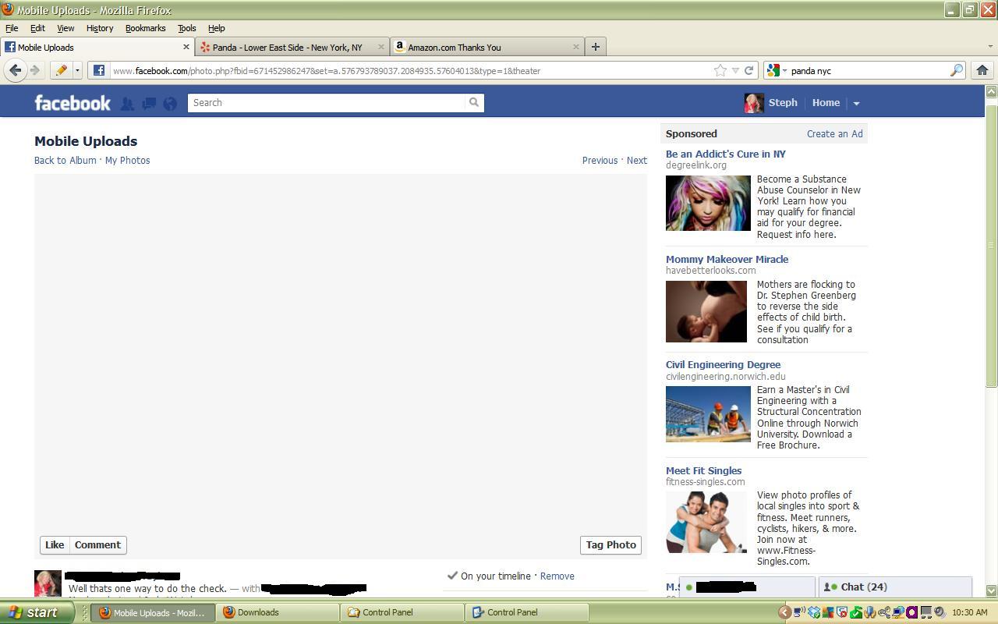
Task: Open dropdown next to the pencil icon
Action: click(77, 70)
